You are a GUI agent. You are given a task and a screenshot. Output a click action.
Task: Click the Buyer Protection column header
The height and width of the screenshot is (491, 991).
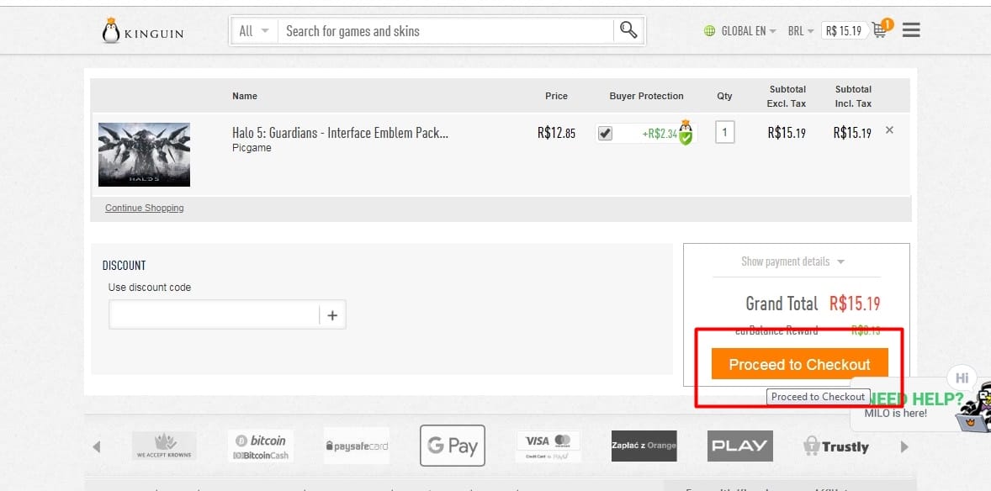[647, 96]
